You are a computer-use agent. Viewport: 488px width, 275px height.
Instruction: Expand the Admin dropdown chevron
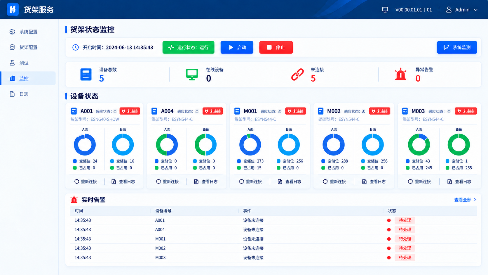click(475, 10)
